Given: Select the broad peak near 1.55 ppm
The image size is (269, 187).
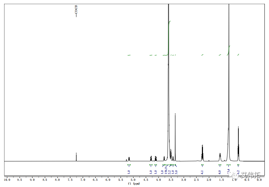Looking at the screenshot, I should pyautogui.click(x=220, y=156).
